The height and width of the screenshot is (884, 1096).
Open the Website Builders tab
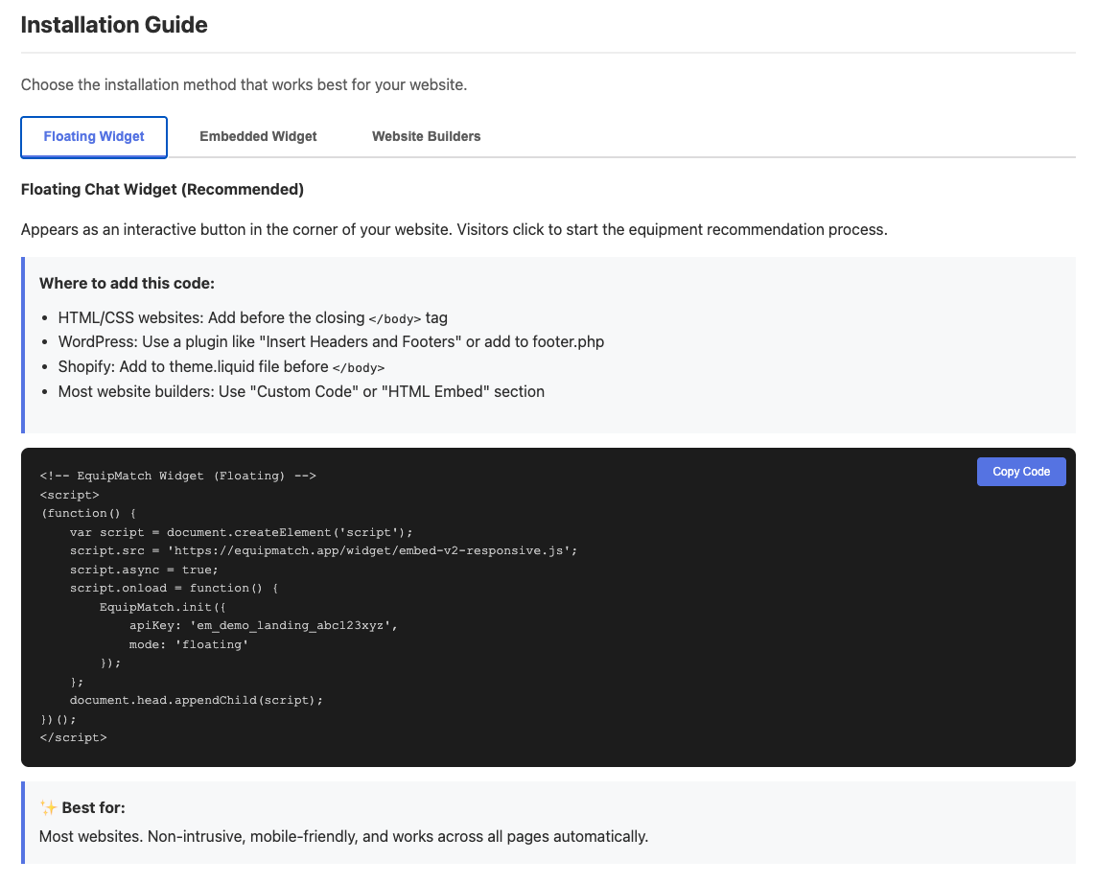(x=426, y=136)
